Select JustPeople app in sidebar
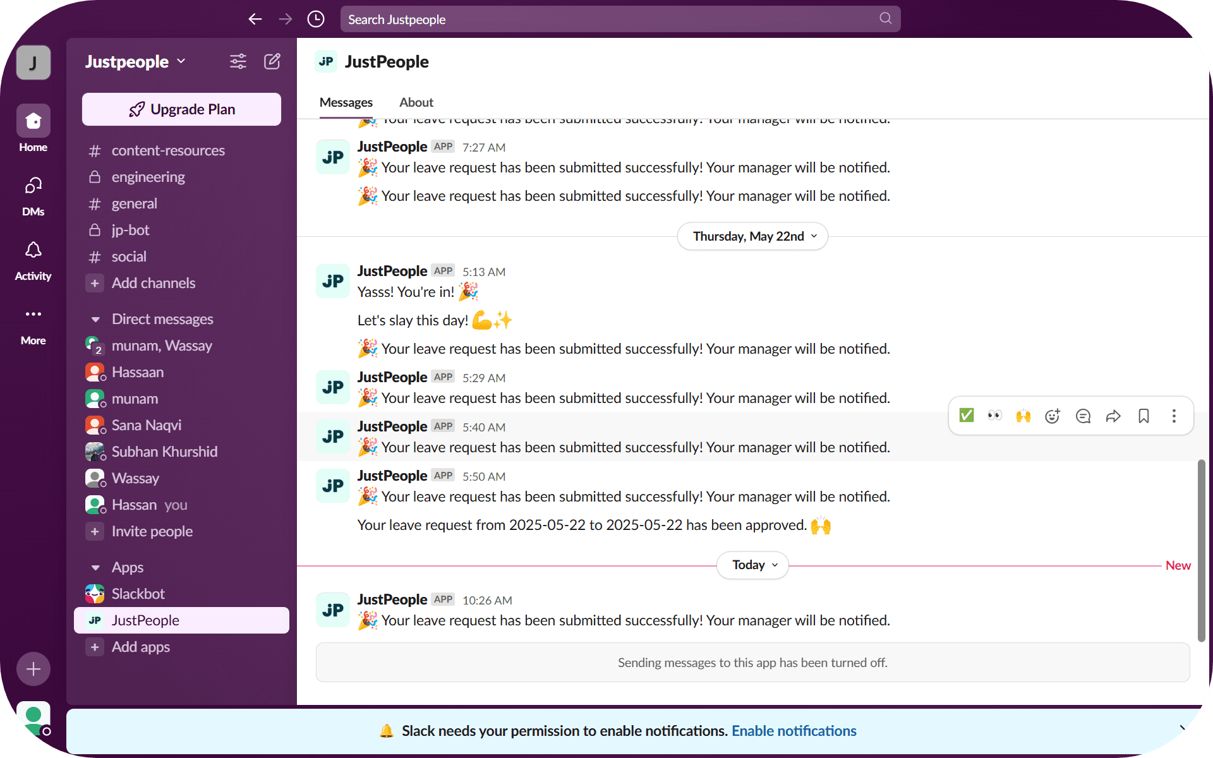This screenshot has height=758, width=1213. [181, 620]
